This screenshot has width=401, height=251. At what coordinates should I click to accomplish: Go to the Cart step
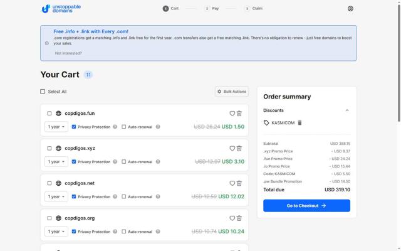coord(170,8)
